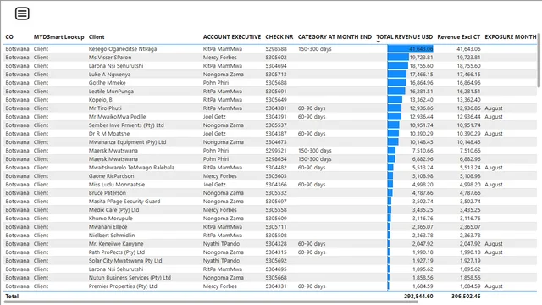Click Mercy Forbes in Medix Care row
542x305 pixels.
220,210
